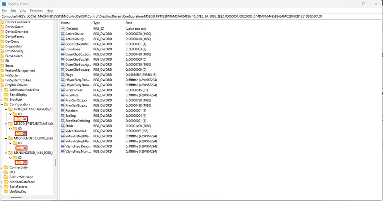Select the BasicDisplay key
Image resolution: width=383 pixels, height=201 pixels.
click(18, 95)
